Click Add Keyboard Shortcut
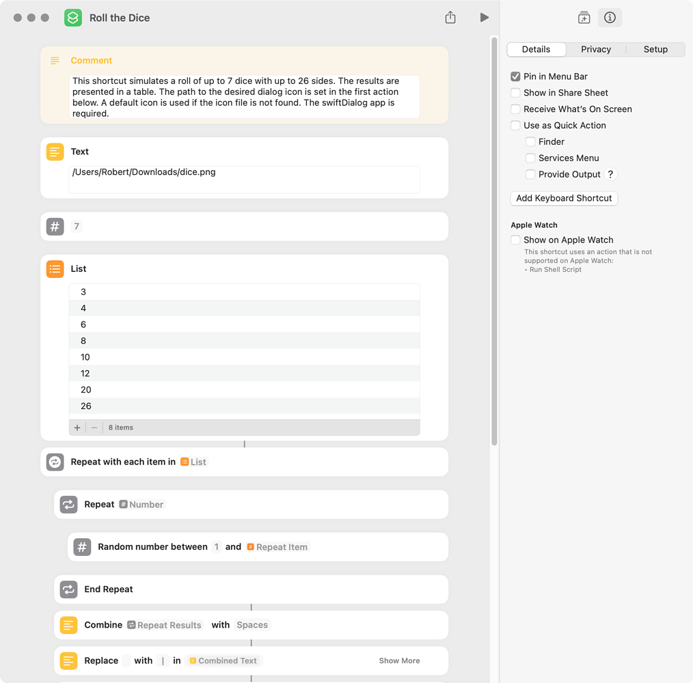The width and height of the screenshot is (693, 683). 564,198
